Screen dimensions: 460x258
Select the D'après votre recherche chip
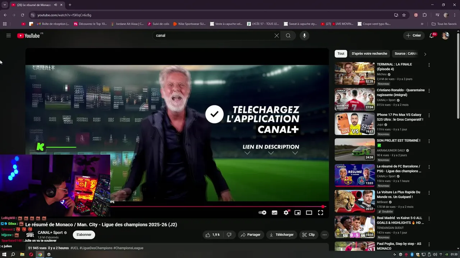pos(369,54)
